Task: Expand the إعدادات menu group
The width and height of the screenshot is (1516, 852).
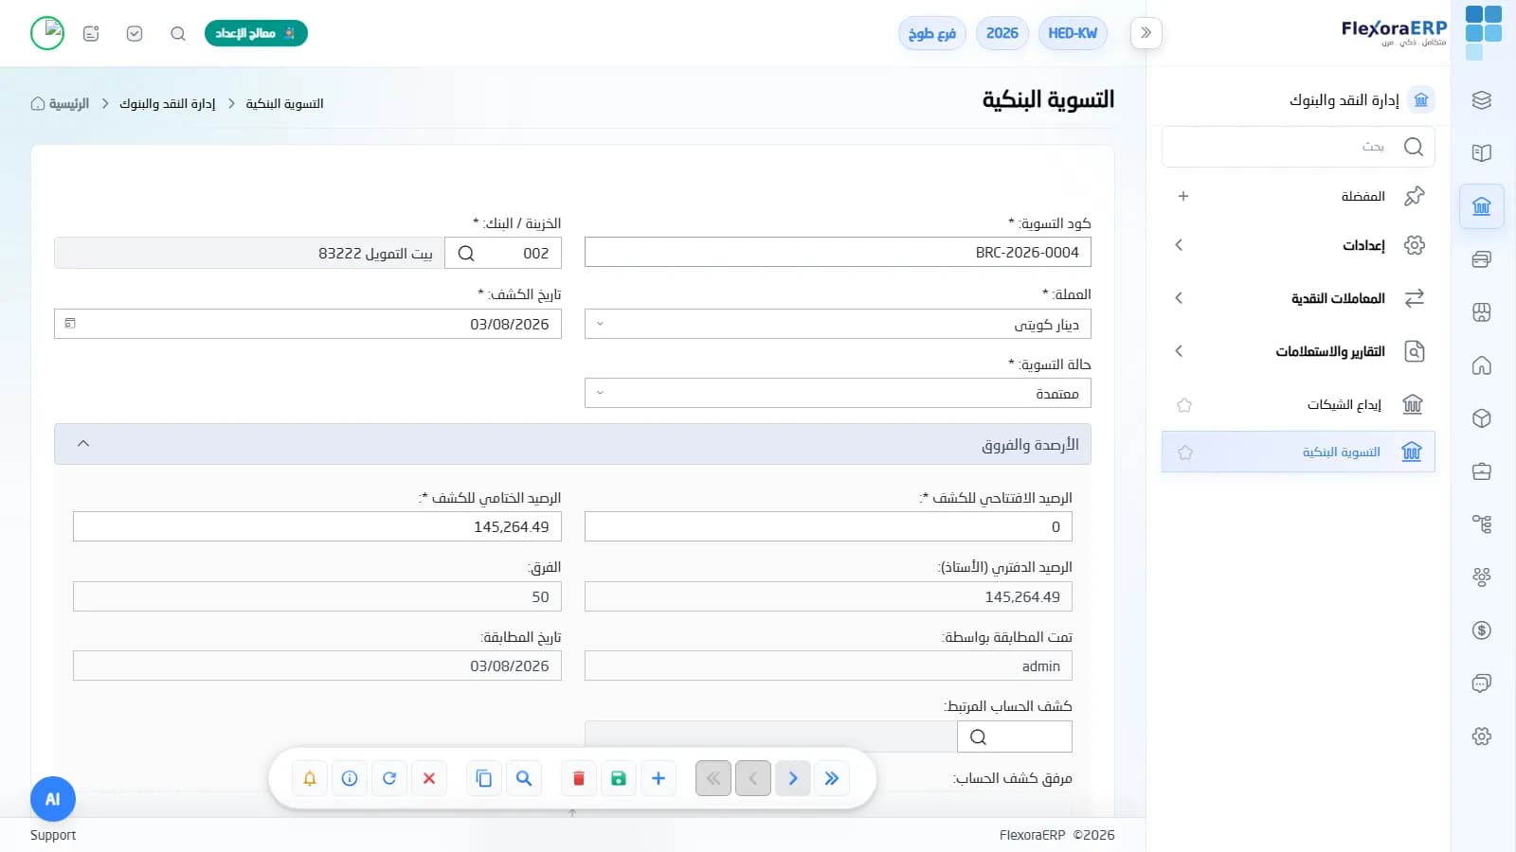Action: [x=1298, y=245]
